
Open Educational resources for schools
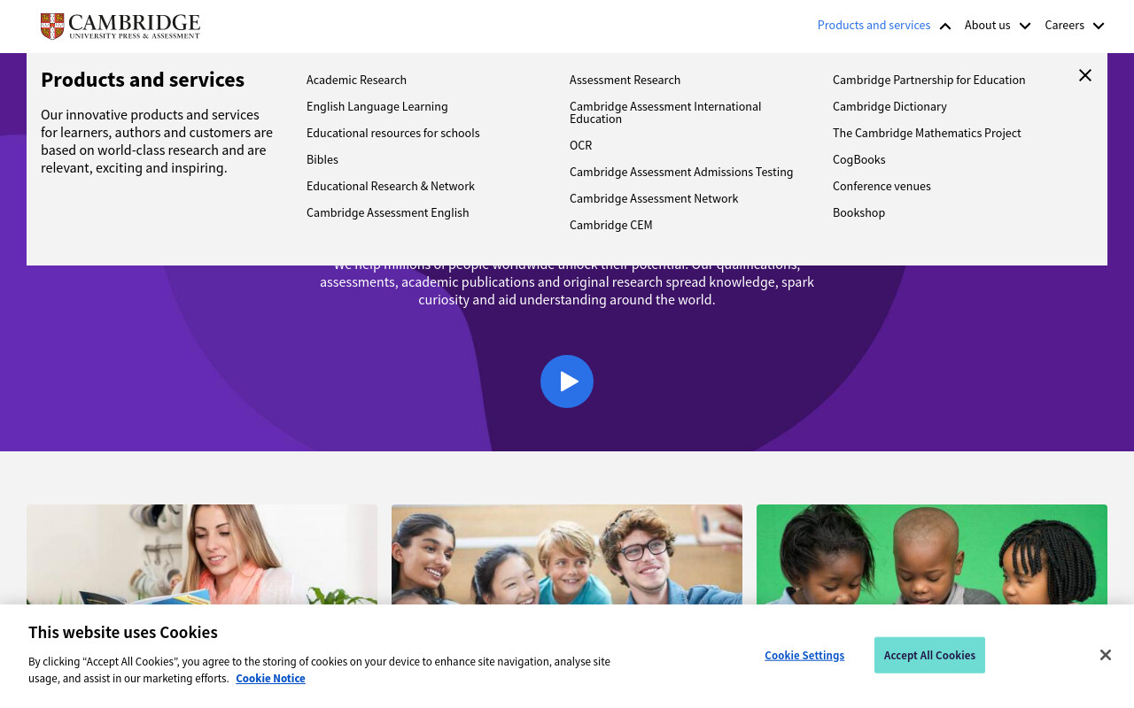pyautogui.click(x=392, y=133)
